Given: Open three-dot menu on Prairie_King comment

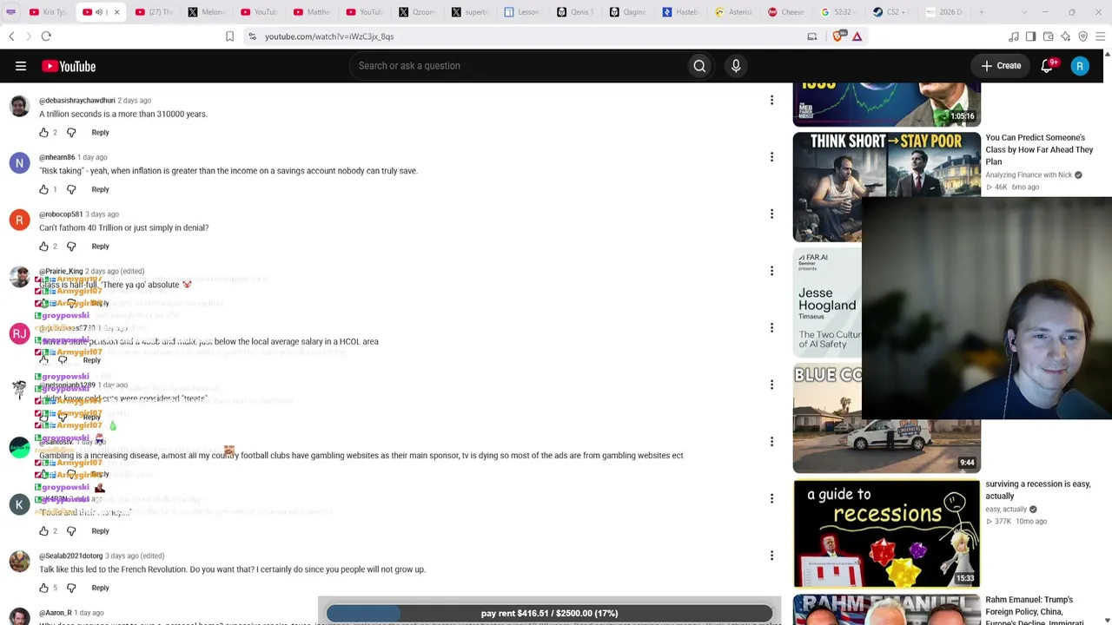Looking at the screenshot, I should pos(771,271).
